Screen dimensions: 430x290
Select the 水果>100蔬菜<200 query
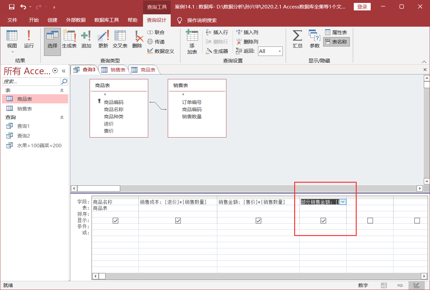(35, 146)
